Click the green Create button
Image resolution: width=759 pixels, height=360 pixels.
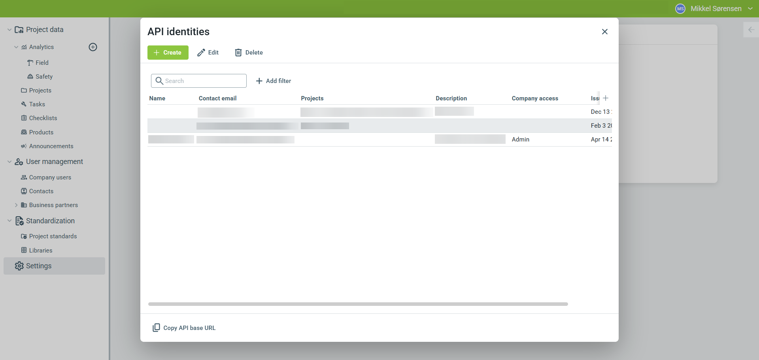point(168,53)
